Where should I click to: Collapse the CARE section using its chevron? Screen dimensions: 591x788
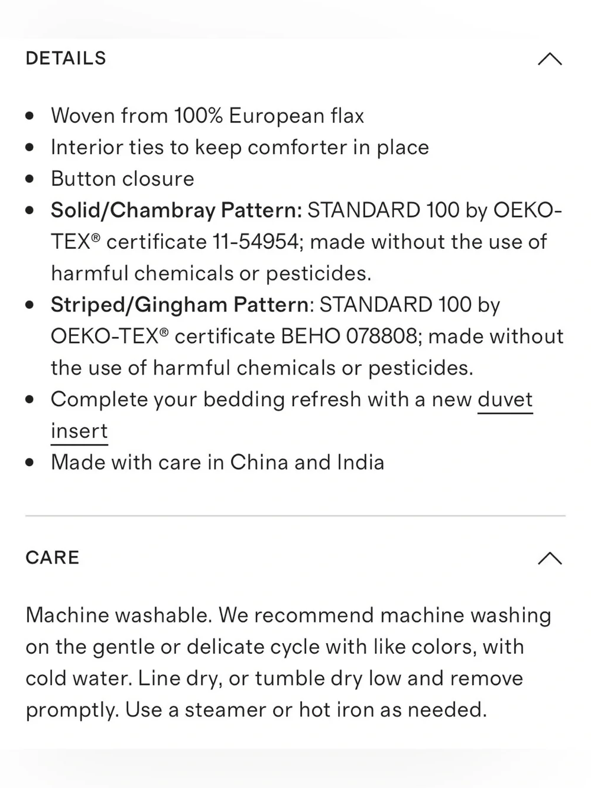point(550,558)
